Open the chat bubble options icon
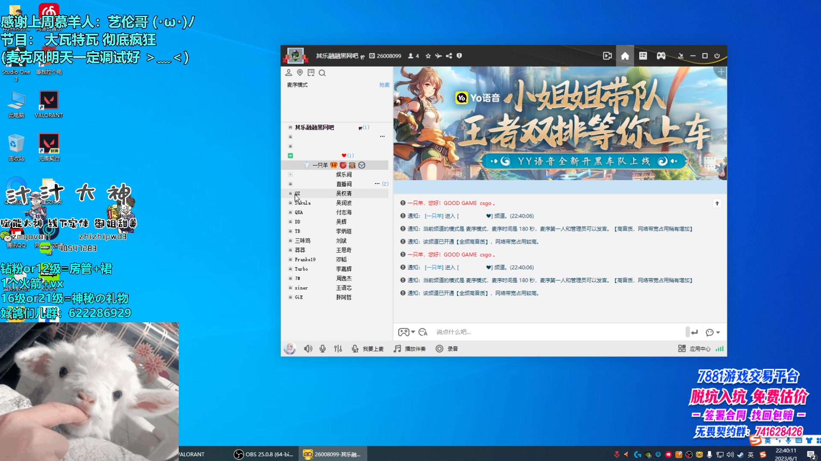The width and height of the screenshot is (821, 461). (710, 333)
